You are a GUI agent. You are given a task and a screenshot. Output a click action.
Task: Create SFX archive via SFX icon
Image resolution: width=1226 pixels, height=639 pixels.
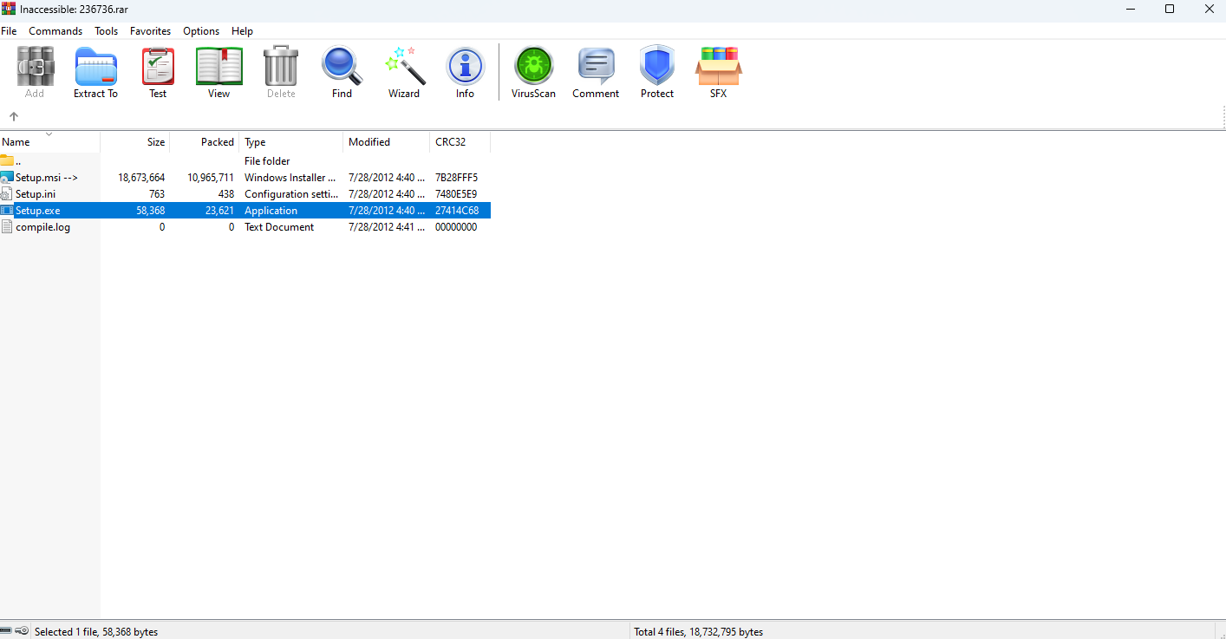(718, 72)
